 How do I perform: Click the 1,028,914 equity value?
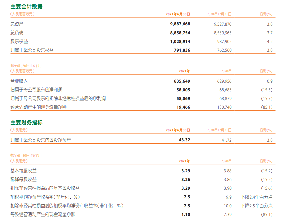[180, 41]
